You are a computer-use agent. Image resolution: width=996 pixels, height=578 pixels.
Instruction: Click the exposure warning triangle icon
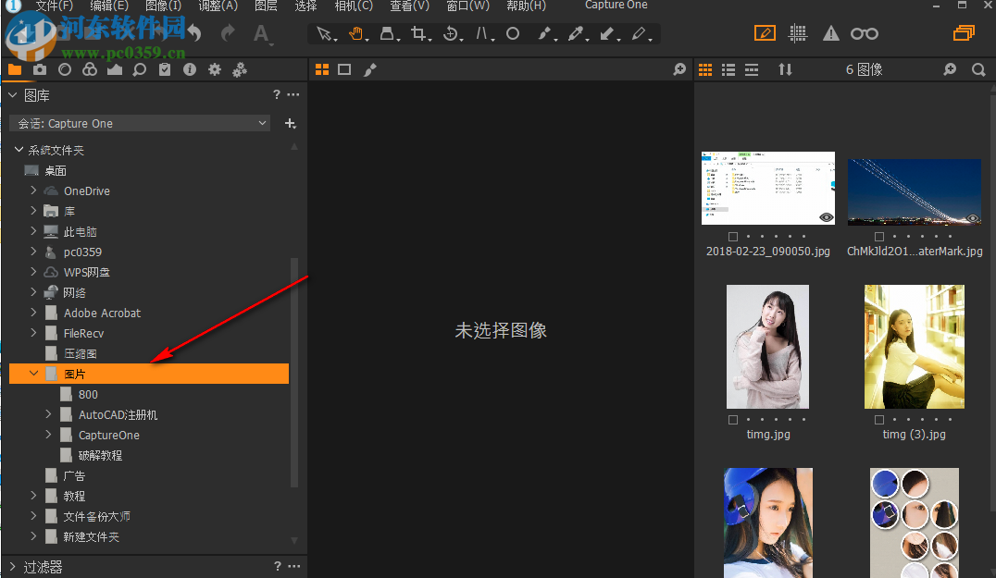pos(830,33)
